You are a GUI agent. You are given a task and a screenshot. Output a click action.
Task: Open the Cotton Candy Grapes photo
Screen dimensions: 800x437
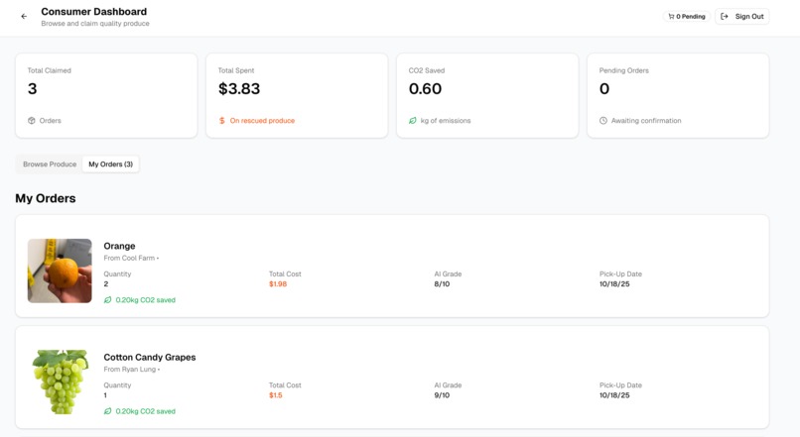point(60,382)
